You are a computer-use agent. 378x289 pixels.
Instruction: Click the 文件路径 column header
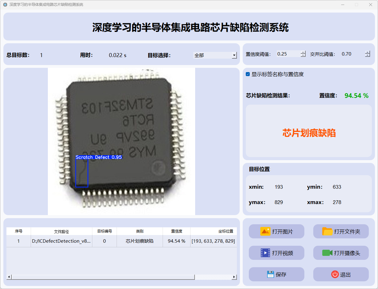(x=61, y=231)
